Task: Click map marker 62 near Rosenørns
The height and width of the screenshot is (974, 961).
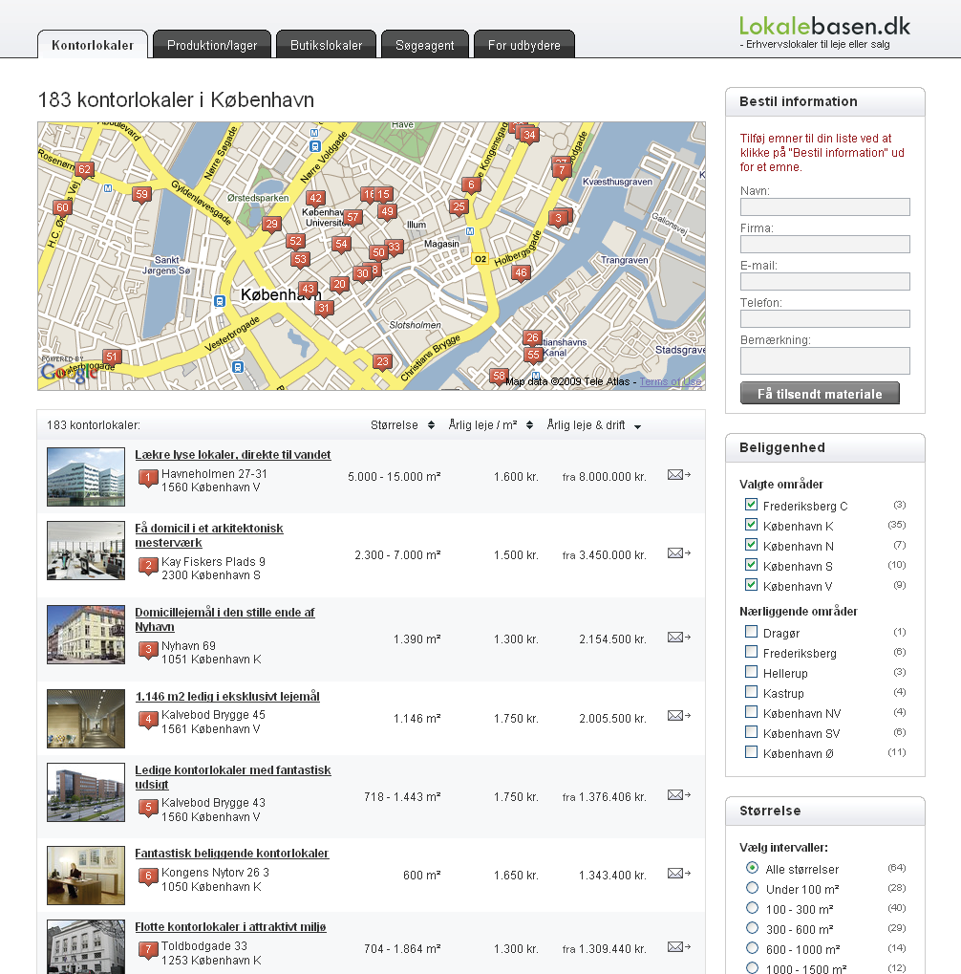Action: click(84, 170)
